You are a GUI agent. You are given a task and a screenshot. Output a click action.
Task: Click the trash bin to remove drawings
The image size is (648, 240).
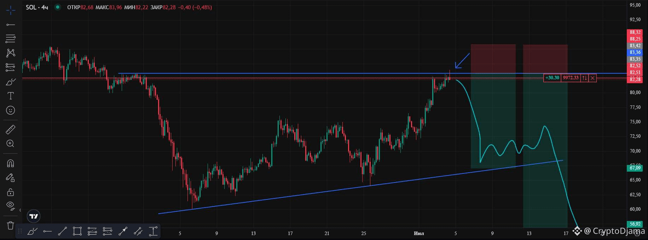(x=11, y=225)
